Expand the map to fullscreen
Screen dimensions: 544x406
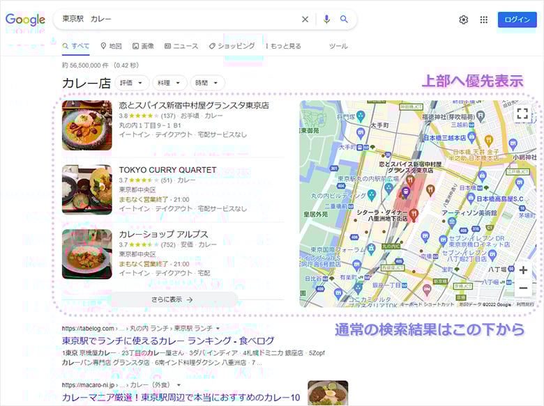pyautogui.click(x=522, y=114)
